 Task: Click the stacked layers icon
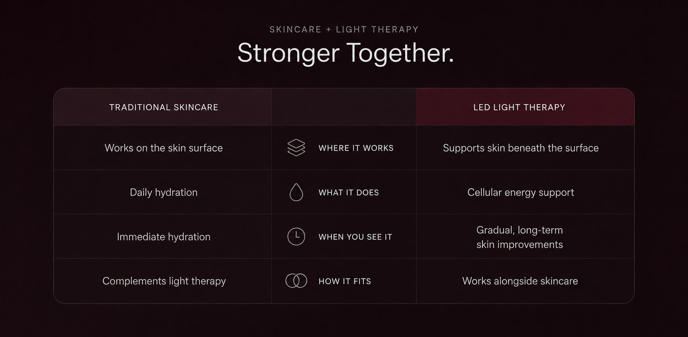point(296,148)
